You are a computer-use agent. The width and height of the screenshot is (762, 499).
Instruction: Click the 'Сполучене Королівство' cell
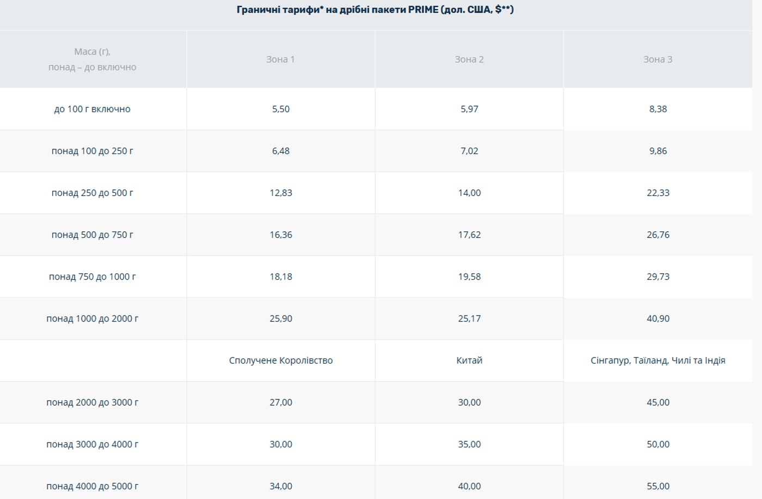[281, 360]
